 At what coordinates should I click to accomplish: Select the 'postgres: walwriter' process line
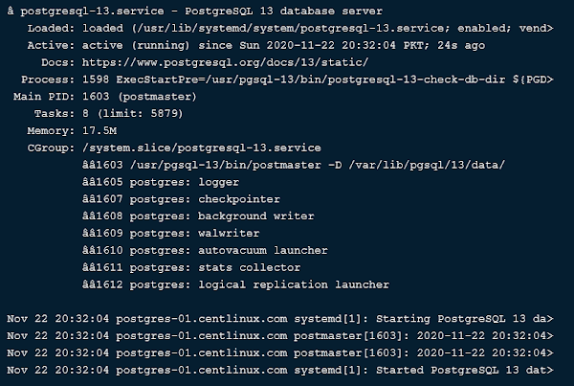click(x=171, y=234)
